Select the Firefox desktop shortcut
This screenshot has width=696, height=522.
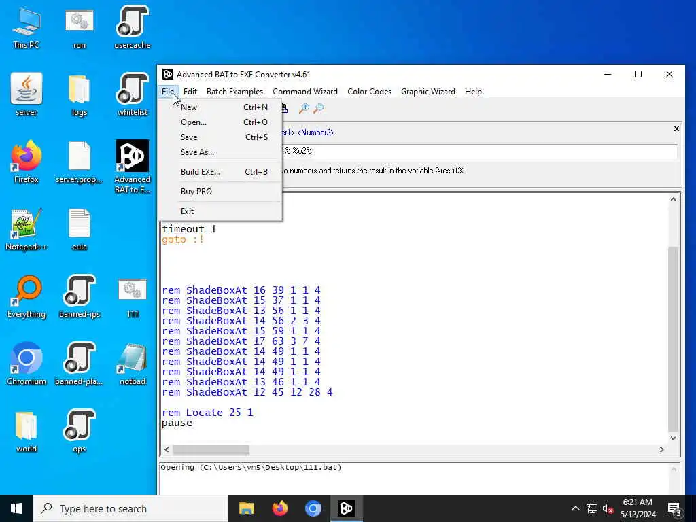27,162
